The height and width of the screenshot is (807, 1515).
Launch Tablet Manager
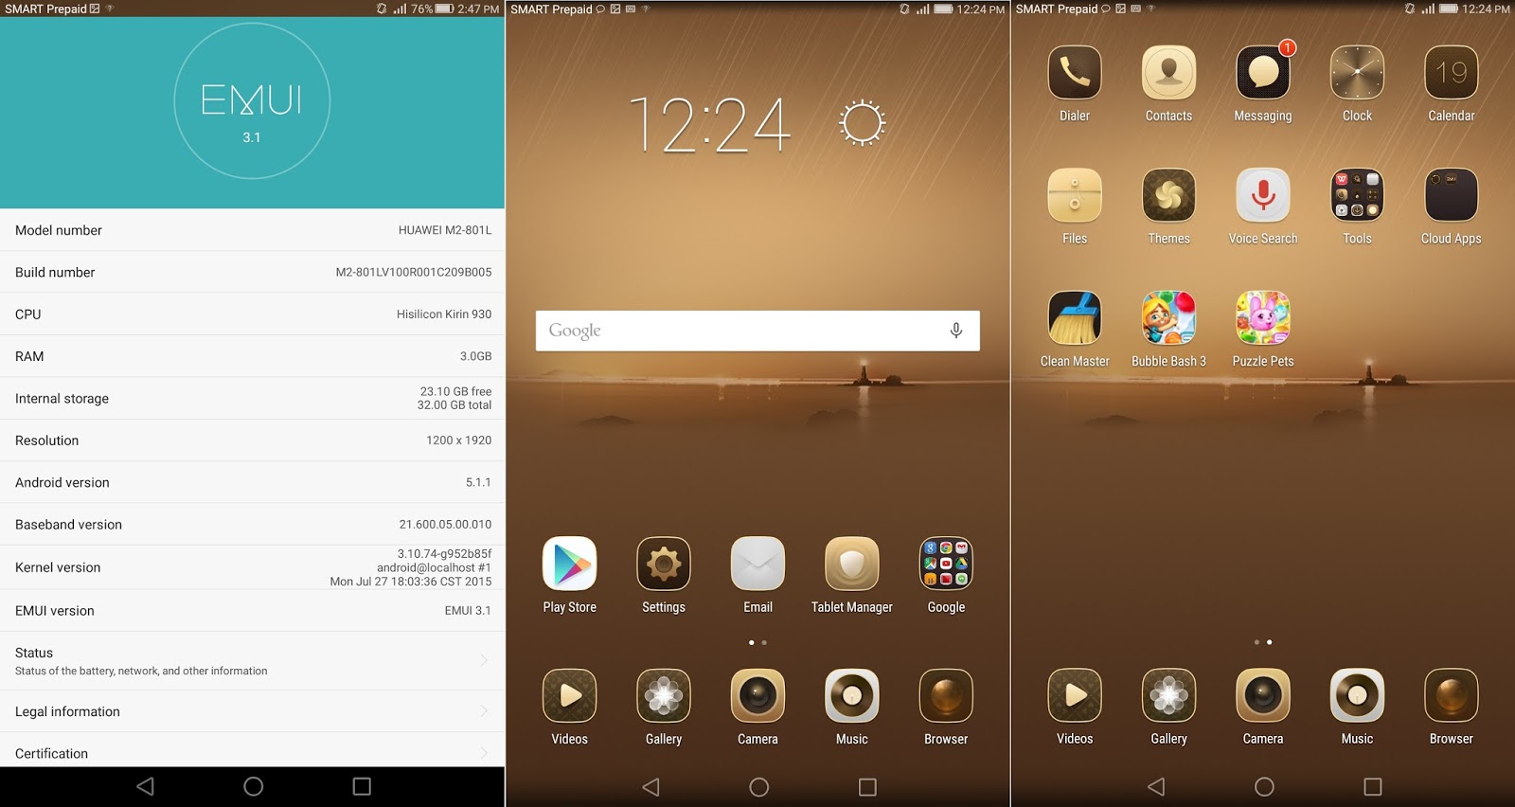(x=852, y=564)
